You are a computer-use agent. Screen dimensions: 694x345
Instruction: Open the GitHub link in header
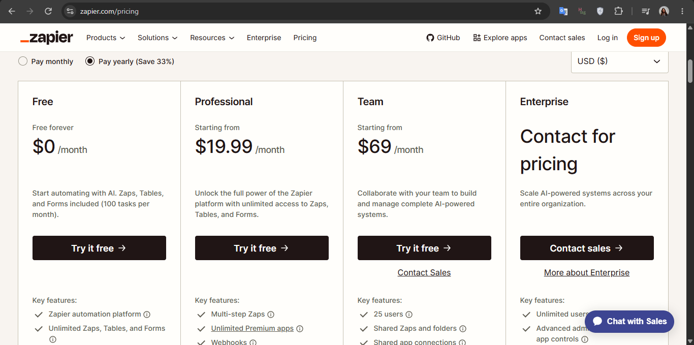click(x=443, y=38)
